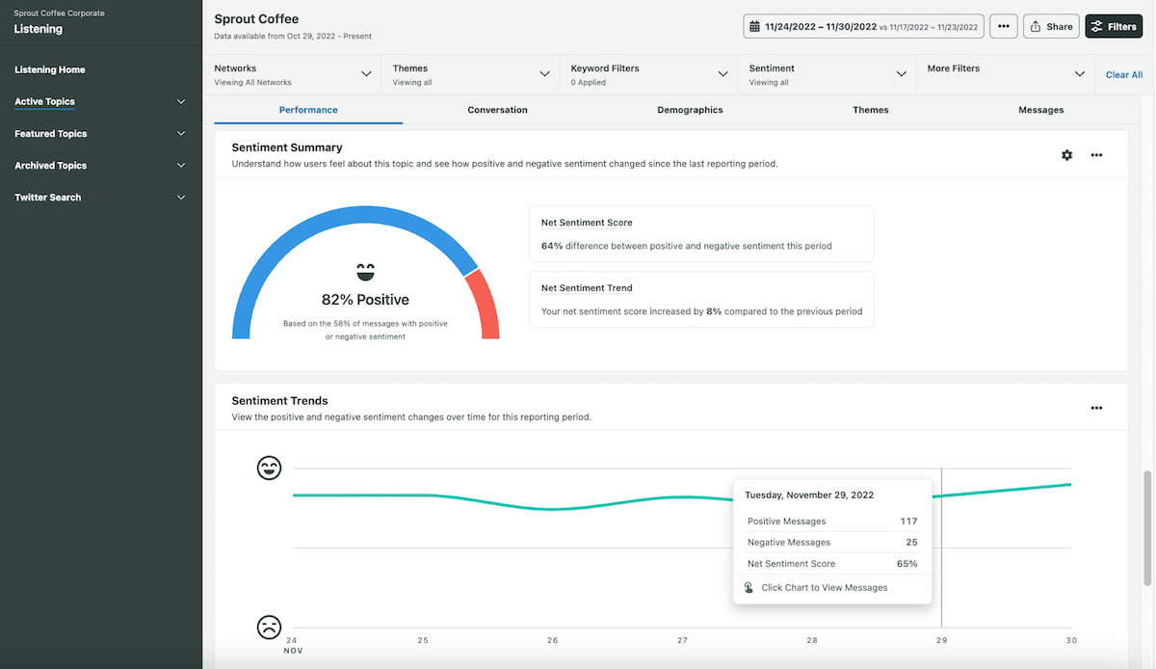Viewport: 1156px width, 669px height.
Task: Click the smiley icon in sentiment gauge
Action: pyautogui.click(x=365, y=272)
